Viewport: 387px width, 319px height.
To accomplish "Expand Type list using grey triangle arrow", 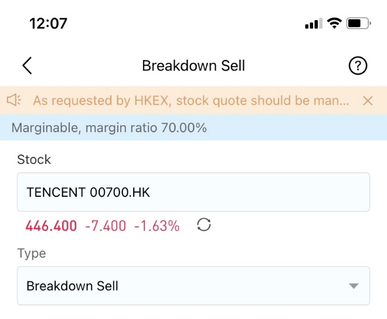I will pos(354,286).
